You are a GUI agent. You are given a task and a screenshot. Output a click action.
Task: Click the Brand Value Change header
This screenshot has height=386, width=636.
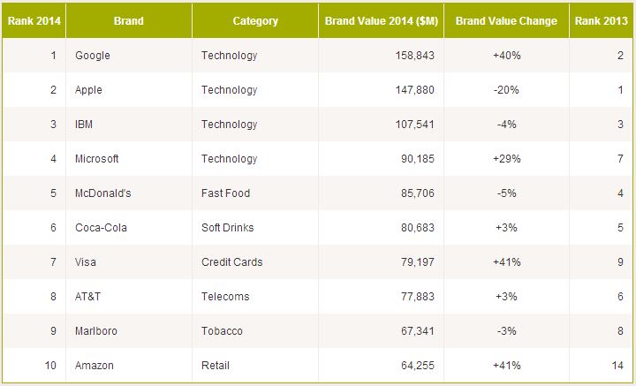pyautogui.click(x=506, y=21)
